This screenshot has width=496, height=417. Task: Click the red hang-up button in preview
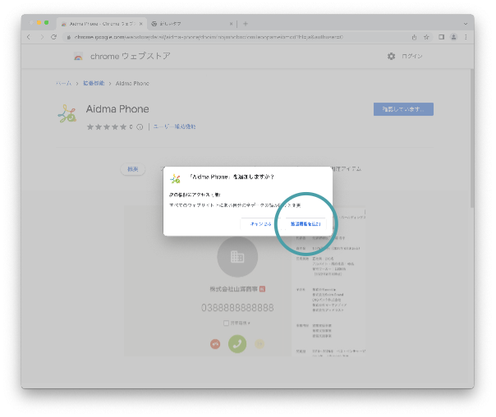click(x=215, y=344)
